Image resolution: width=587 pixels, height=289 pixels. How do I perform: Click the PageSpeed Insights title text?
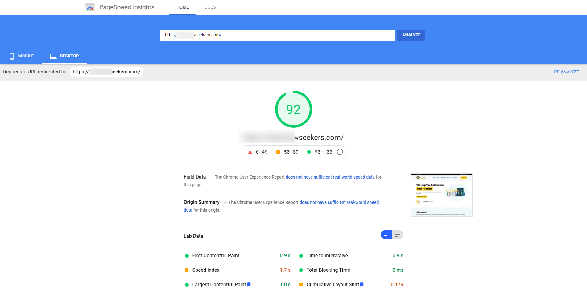127,7
